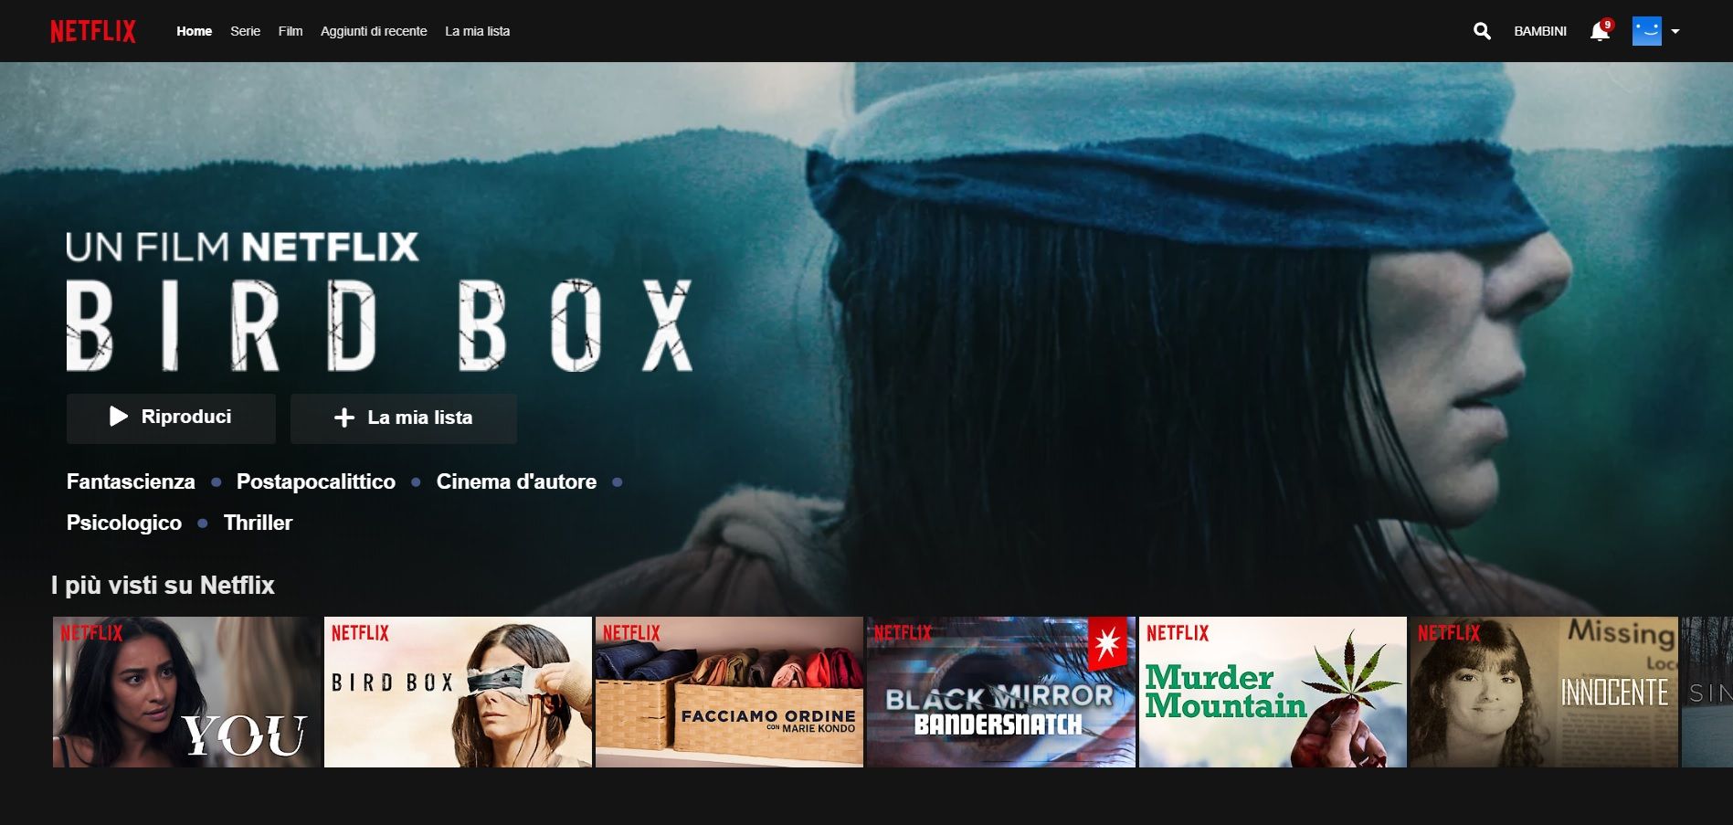1733x825 pixels.
Task: Click the I più visti su Netflix heading
Action: (x=163, y=585)
